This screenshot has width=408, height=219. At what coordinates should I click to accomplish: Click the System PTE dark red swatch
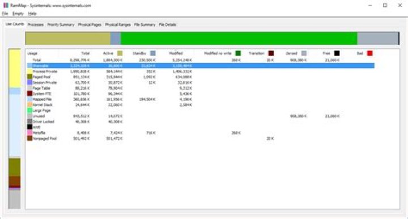[29, 94]
